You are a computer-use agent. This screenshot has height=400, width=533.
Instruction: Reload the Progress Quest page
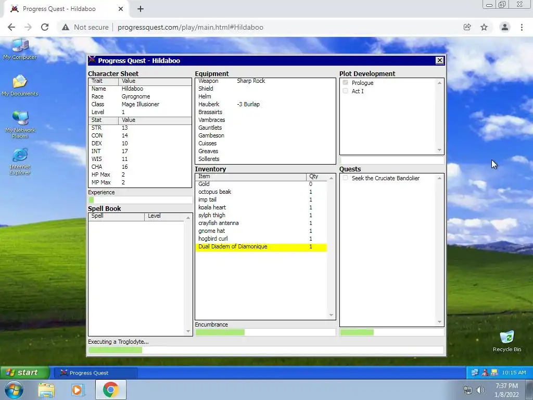(x=45, y=27)
